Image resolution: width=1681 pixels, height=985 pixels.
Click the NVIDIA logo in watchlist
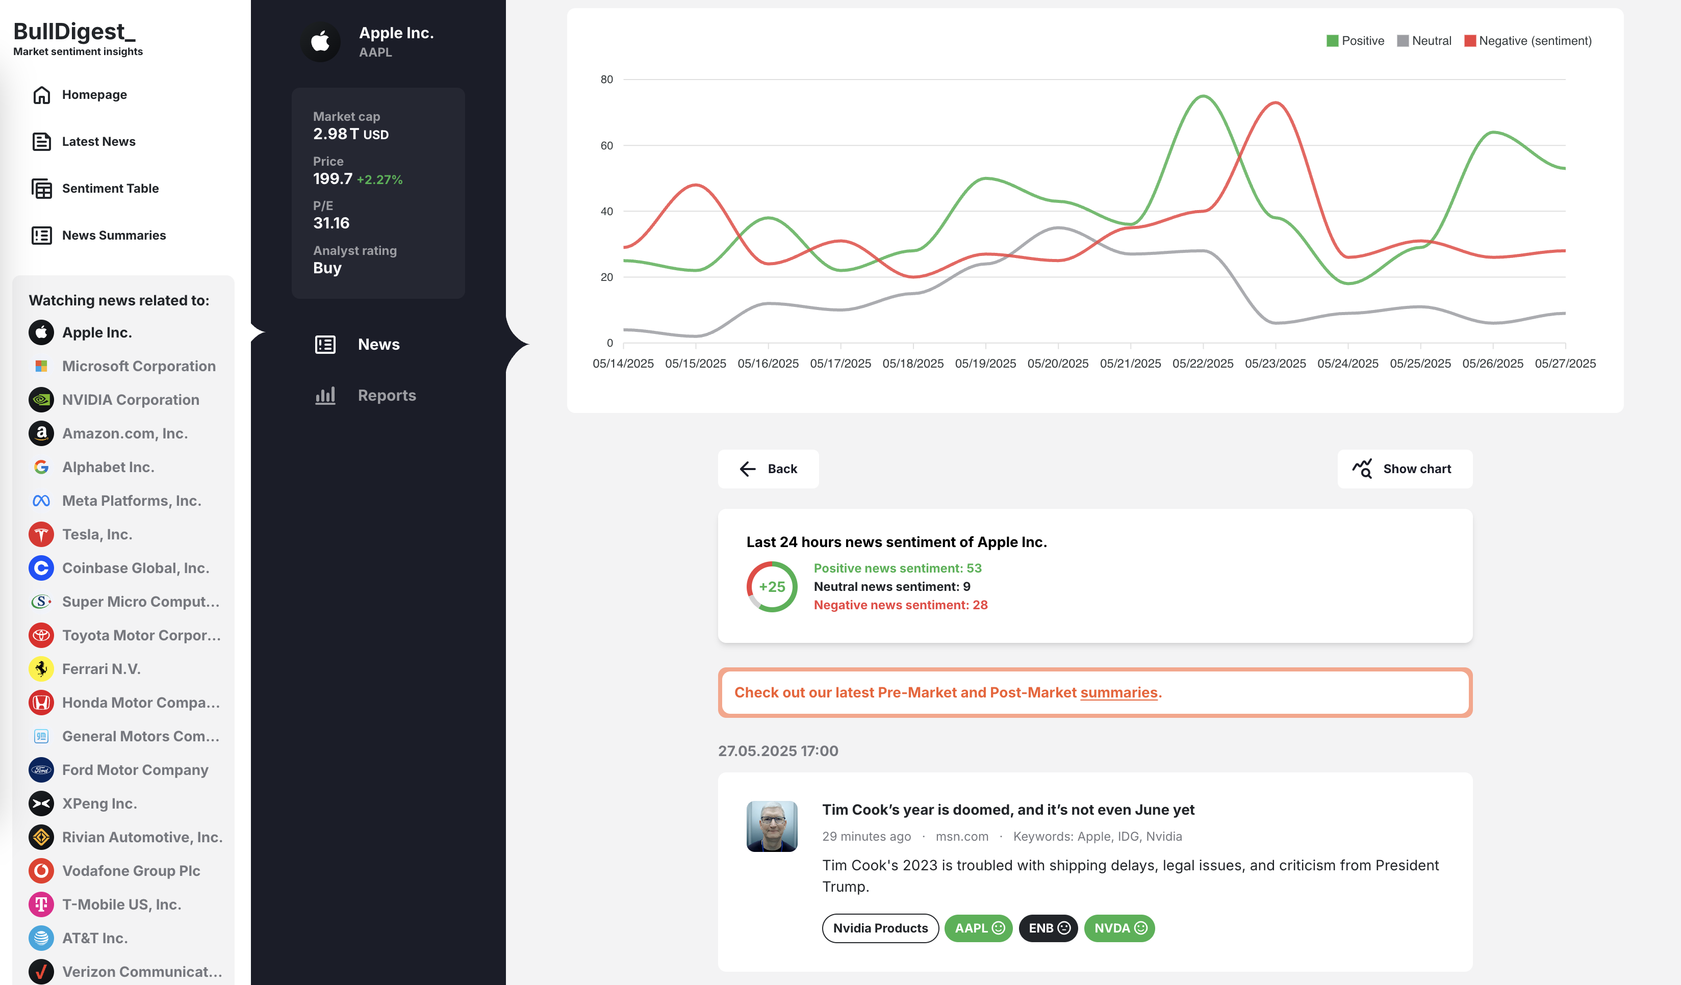(x=41, y=400)
